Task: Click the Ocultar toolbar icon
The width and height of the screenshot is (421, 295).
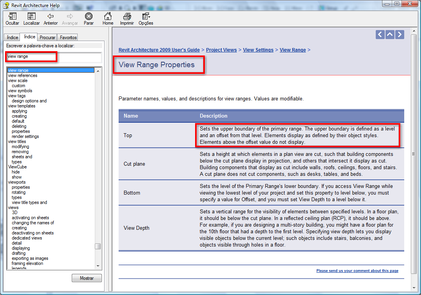Action: point(12,16)
